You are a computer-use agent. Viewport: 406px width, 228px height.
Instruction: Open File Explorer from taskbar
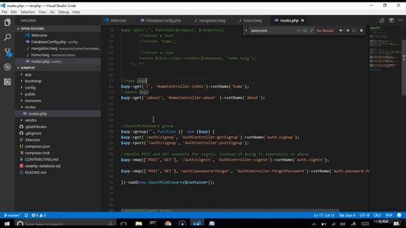point(138,224)
